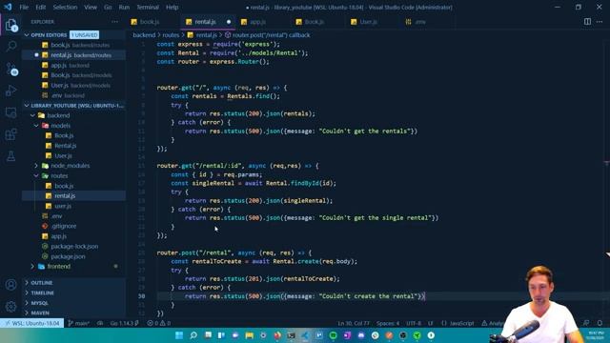Open the Search view in activity bar
This screenshot has height=343, width=610.
11,47
